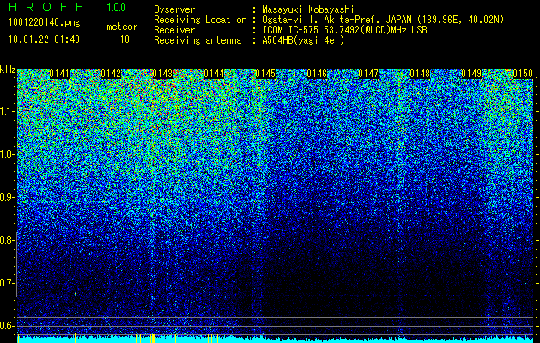Click the Receiver field label

click(x=174, y=30)
